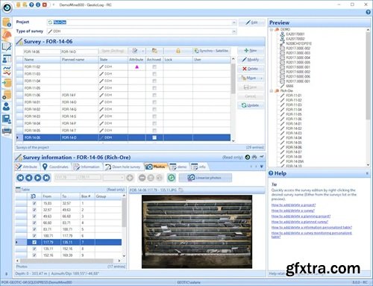373x286 pixels.
Task: Open the Coordinates tab
Action: pos(55,167)
